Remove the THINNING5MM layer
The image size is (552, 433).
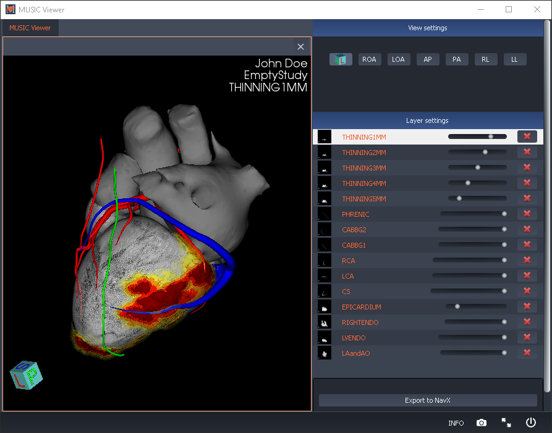pos(527,198)
